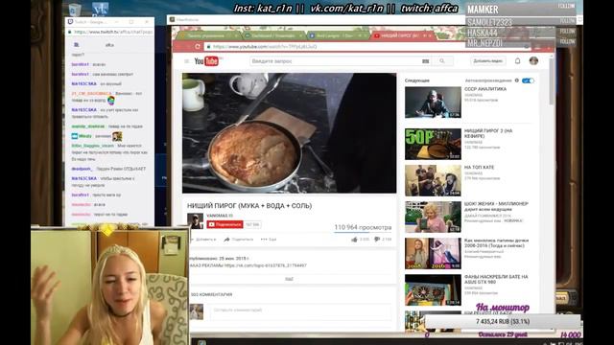Click the Следующая heading in sidebar
The width and height of the screenshot is (614, 345).
(x=417, y=80)
